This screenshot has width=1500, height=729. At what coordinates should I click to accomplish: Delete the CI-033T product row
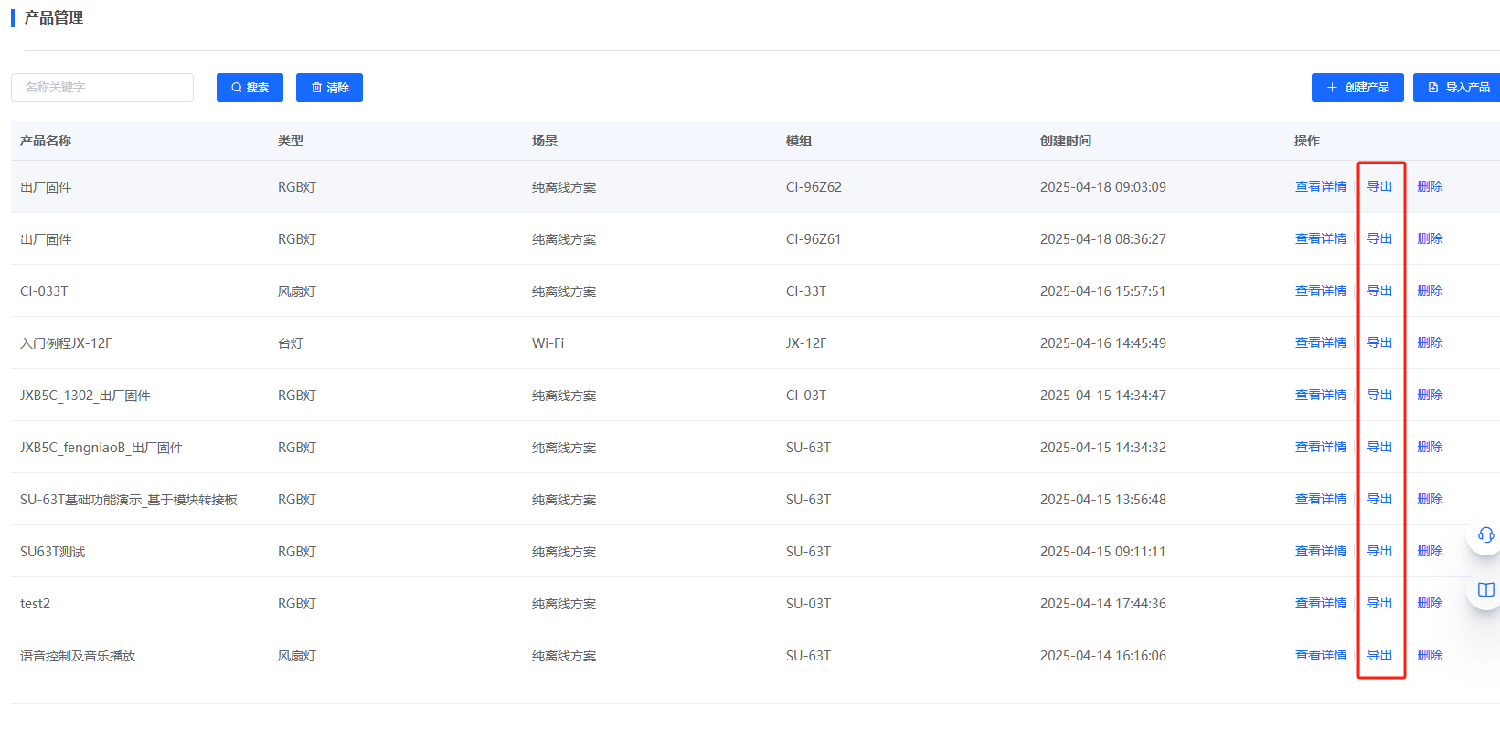[1430, 291]
